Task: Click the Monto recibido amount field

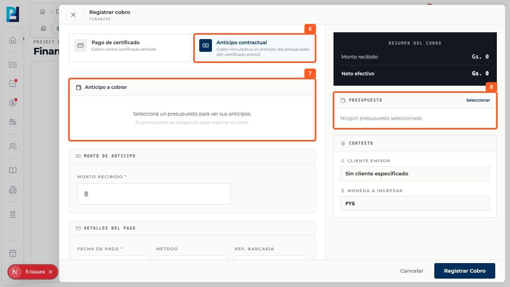Action: pos(154,194)
